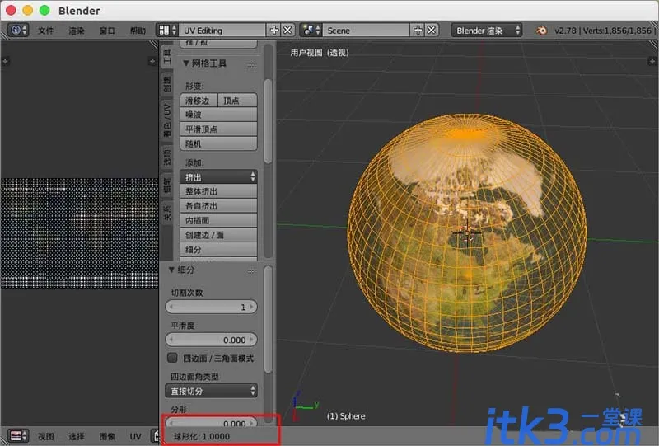This screenshot has height=446, width=659.
Task: Collapse the 网格工具 panel
Action: click(186, 63)
